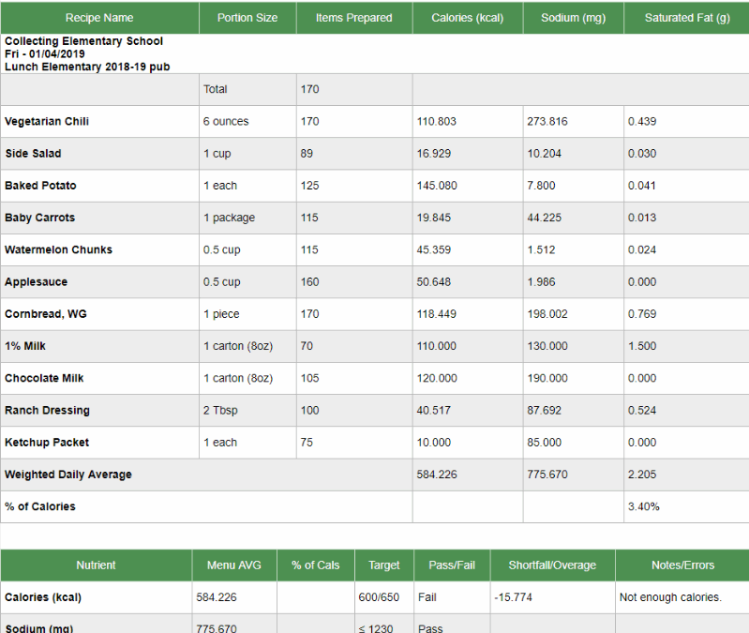Image resolution: width=749 pixels, height=633 pixels.
Task: Click the Baked Potato recipe name
Action: tap(40, 186)
